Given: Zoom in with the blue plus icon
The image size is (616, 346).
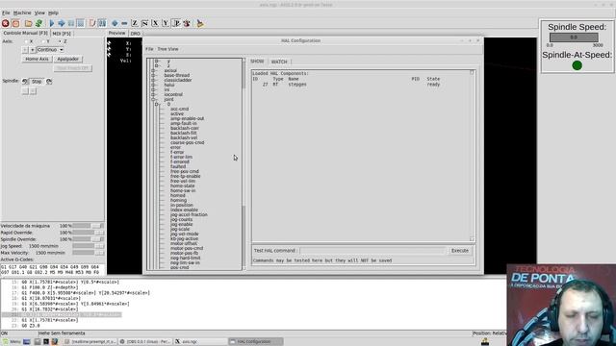Looking at the screenshot, I should pyautogui.click(x=115, y=23).
